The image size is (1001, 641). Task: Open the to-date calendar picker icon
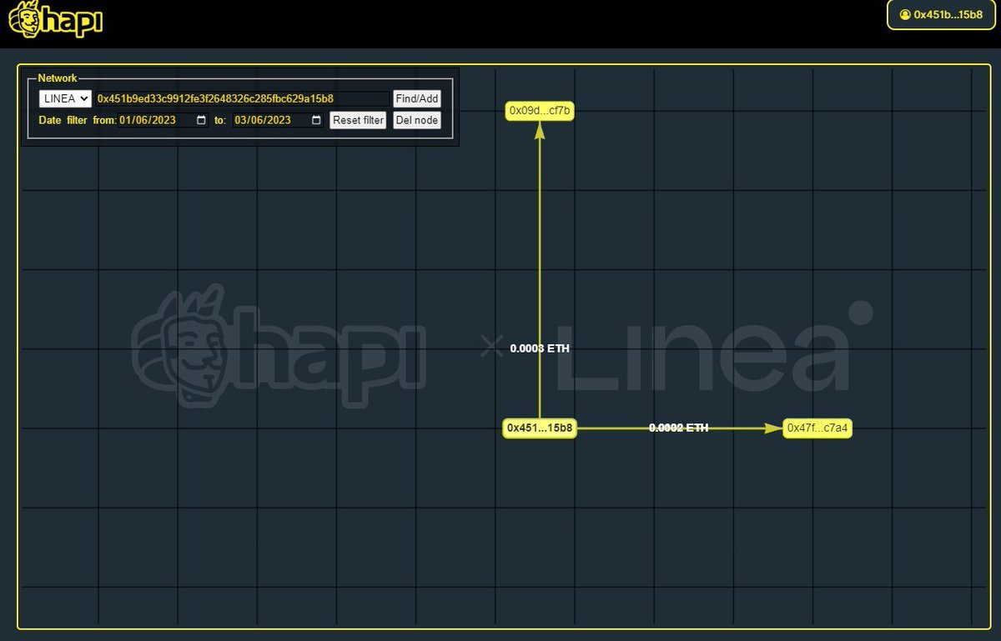316,120
